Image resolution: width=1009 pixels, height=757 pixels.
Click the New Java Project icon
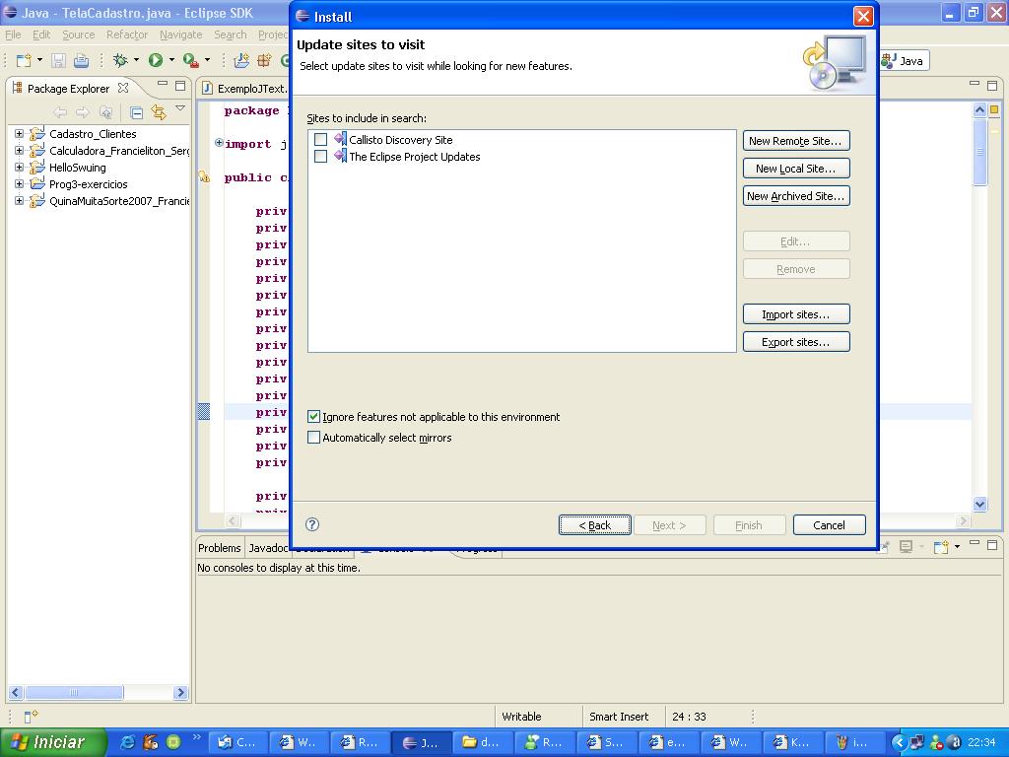tap(242, 60)
